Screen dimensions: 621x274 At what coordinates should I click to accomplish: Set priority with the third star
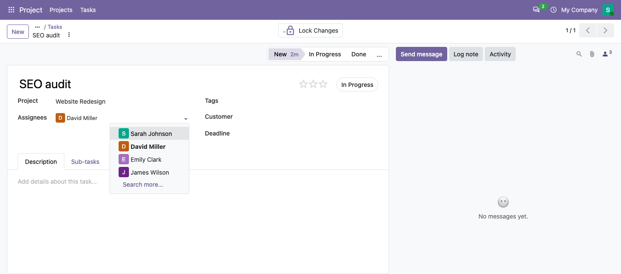323,84
